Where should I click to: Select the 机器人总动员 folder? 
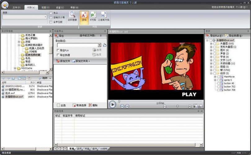pos(37,48)
